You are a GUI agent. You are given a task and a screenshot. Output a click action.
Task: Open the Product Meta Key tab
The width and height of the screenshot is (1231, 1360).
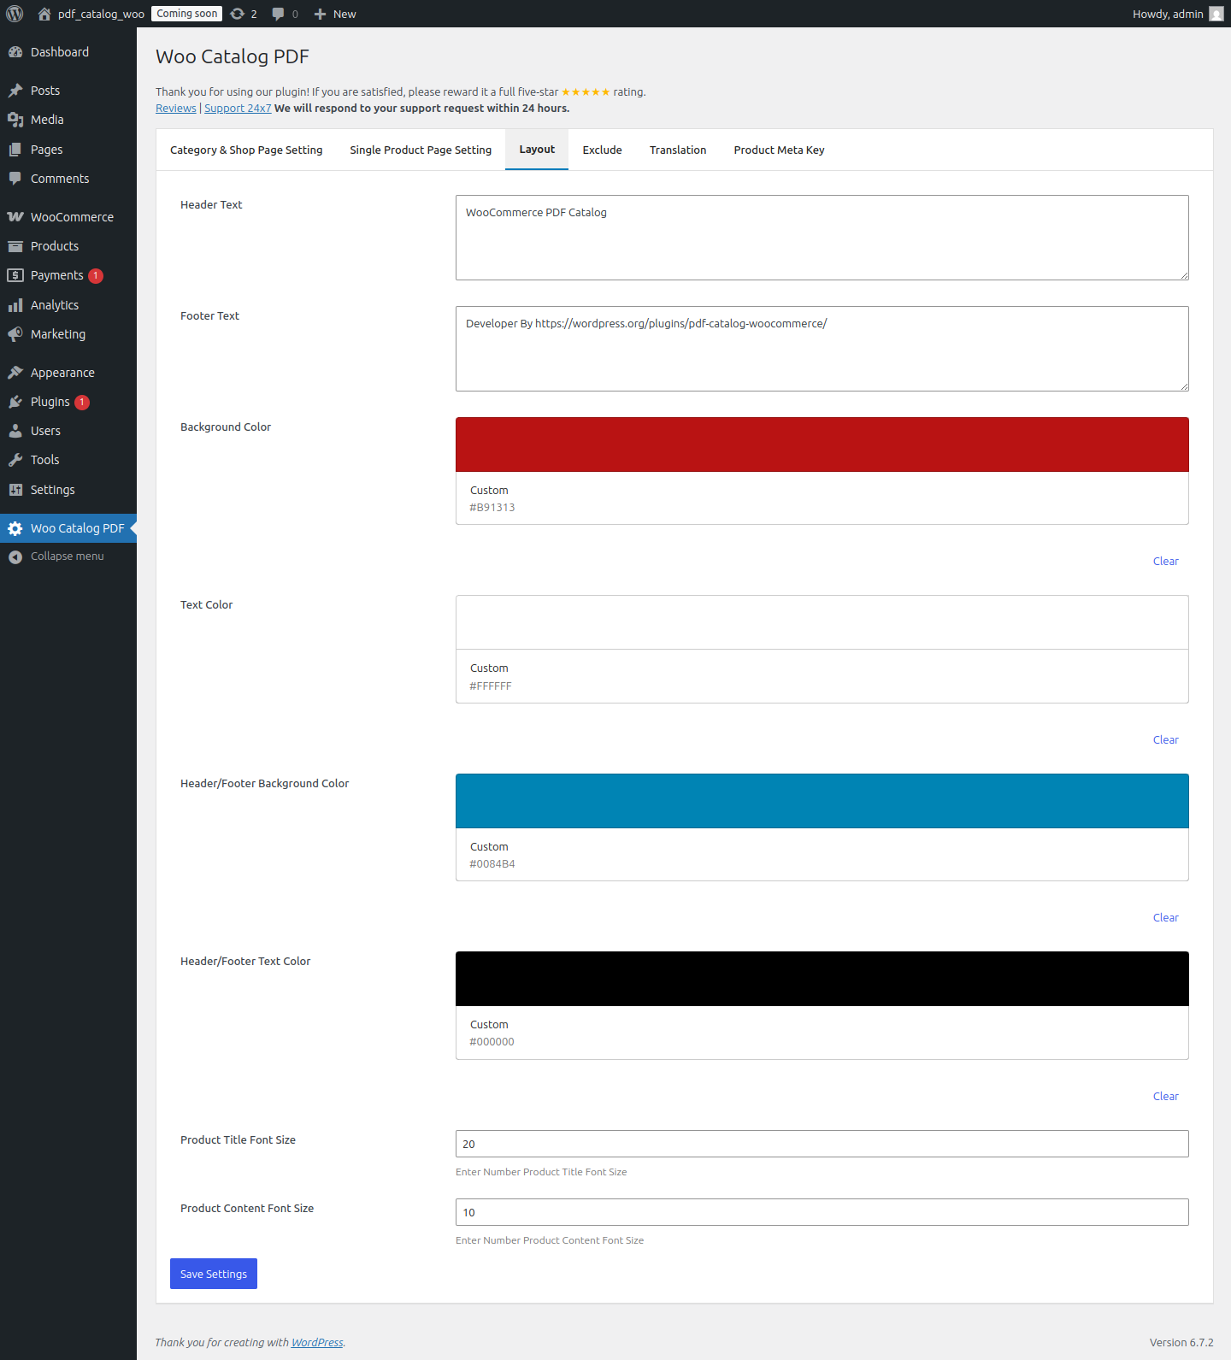[x=779, y=150]
